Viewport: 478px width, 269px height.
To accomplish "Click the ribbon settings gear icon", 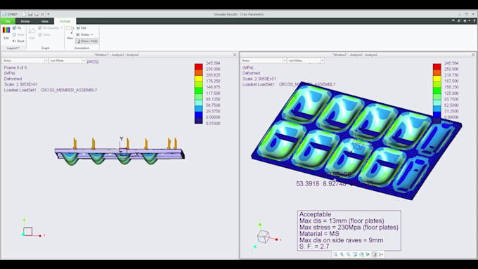I will click(465, 20).
